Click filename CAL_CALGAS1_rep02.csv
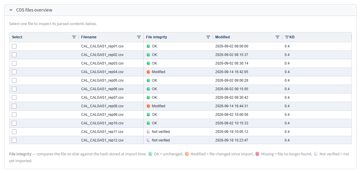Viewport: 361px width, 173px height. [x=102, y=55]
